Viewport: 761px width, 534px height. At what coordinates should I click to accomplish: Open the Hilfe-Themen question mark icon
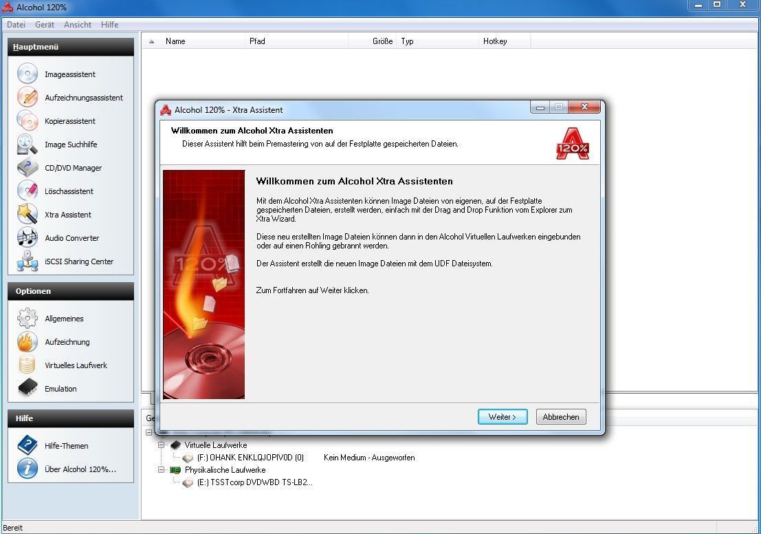pyautogui.click(x=27, y=445)
